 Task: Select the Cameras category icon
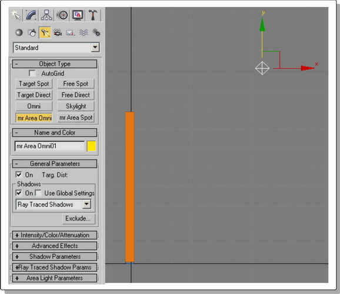coord(58,32)
